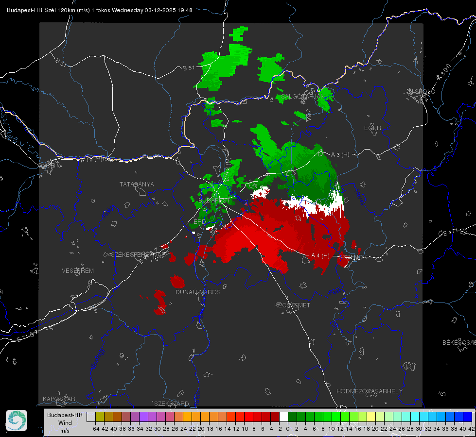
Task: Click the KAPOSVAR city label
Action: click(59, 399)
